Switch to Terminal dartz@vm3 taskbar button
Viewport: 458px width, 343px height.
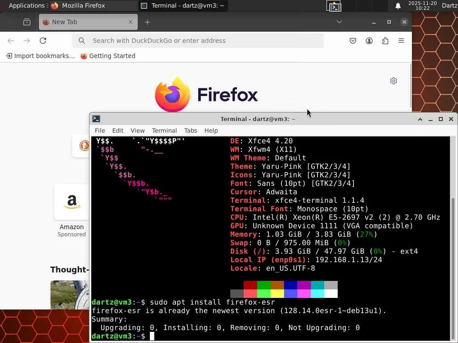[183, 5]
